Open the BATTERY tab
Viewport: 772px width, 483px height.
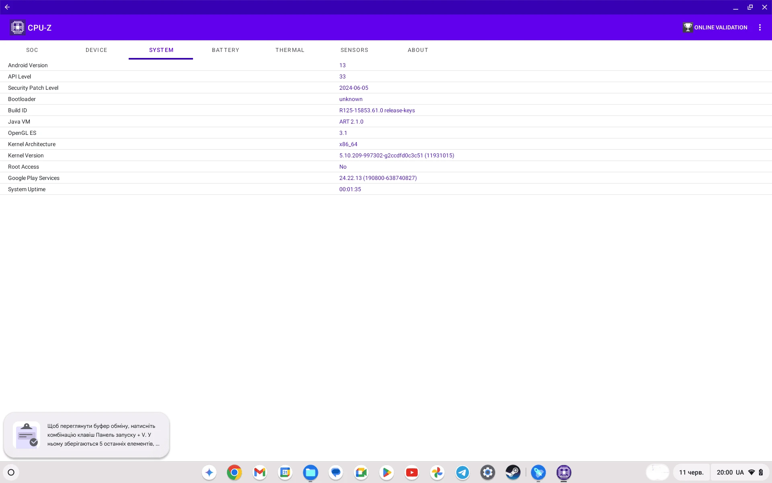pos(225,50)
